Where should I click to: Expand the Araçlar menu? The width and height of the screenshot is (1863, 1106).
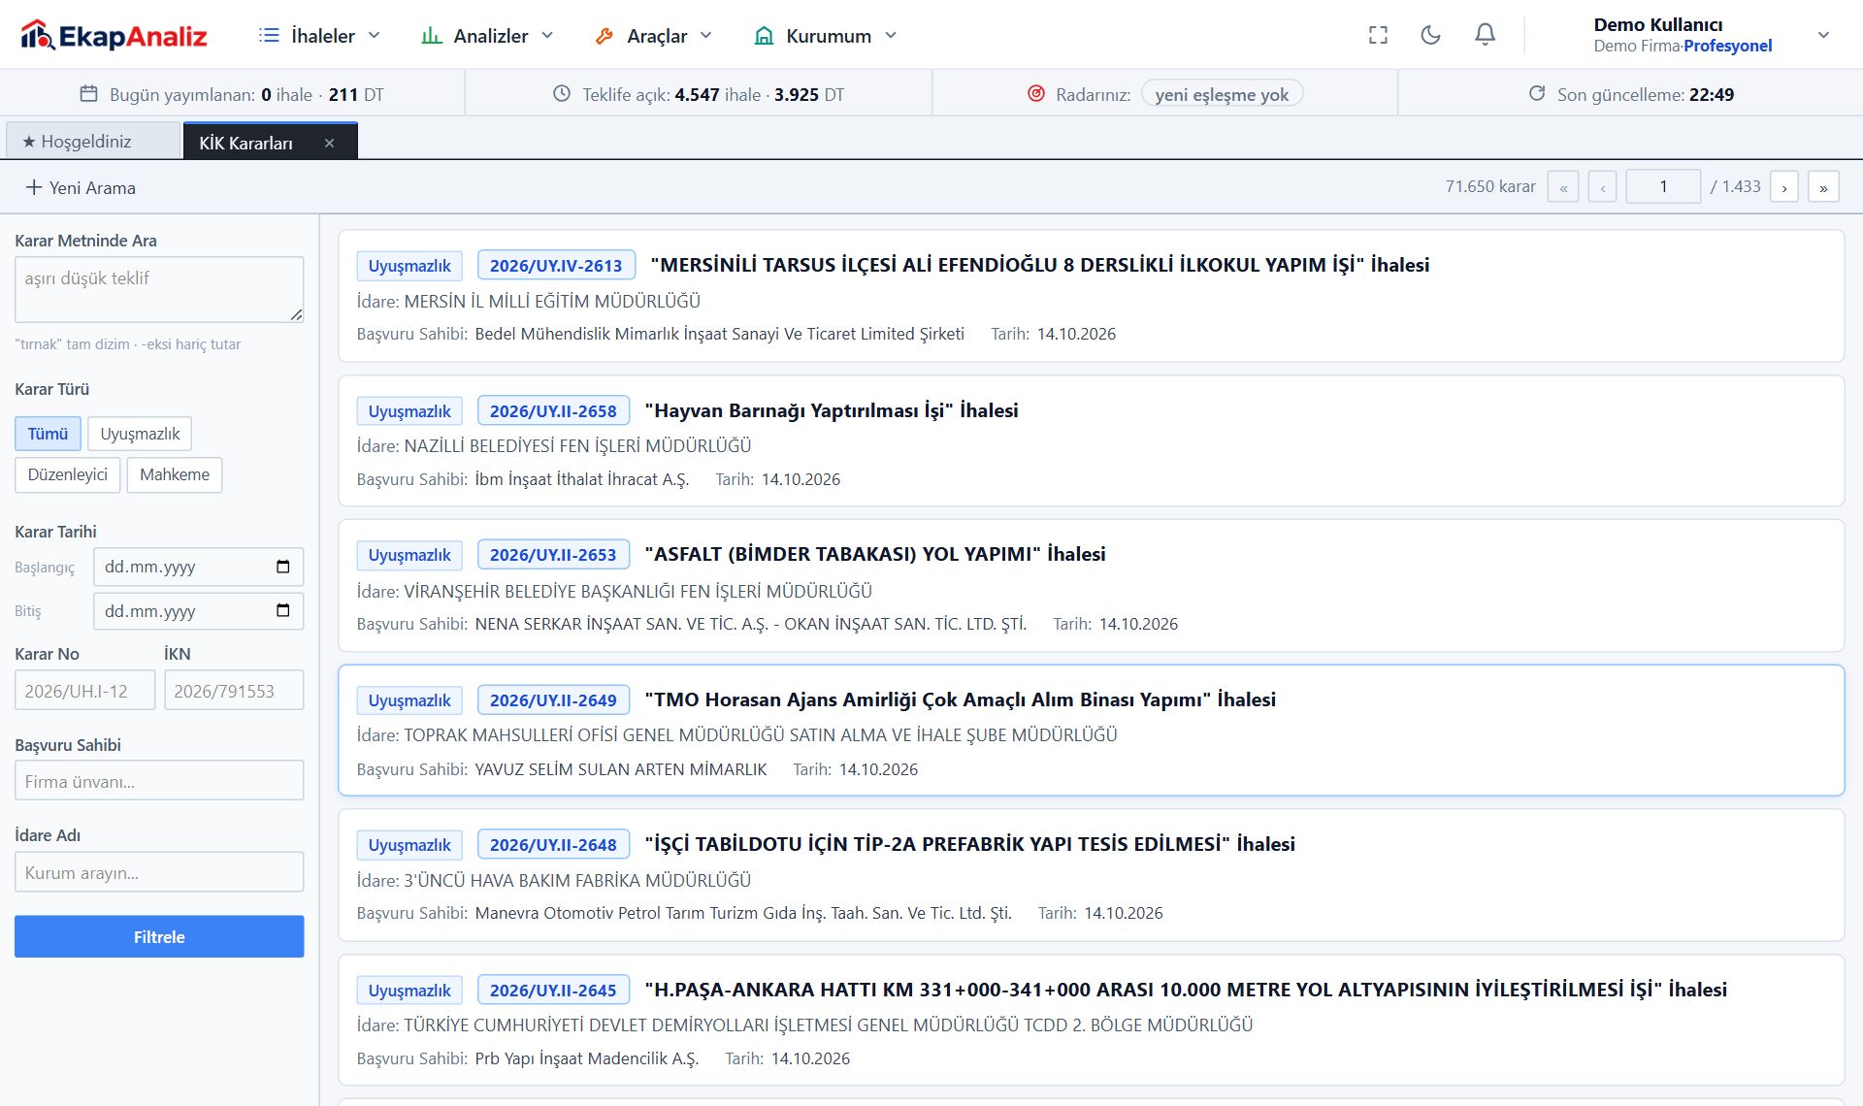tap(653, 36)
